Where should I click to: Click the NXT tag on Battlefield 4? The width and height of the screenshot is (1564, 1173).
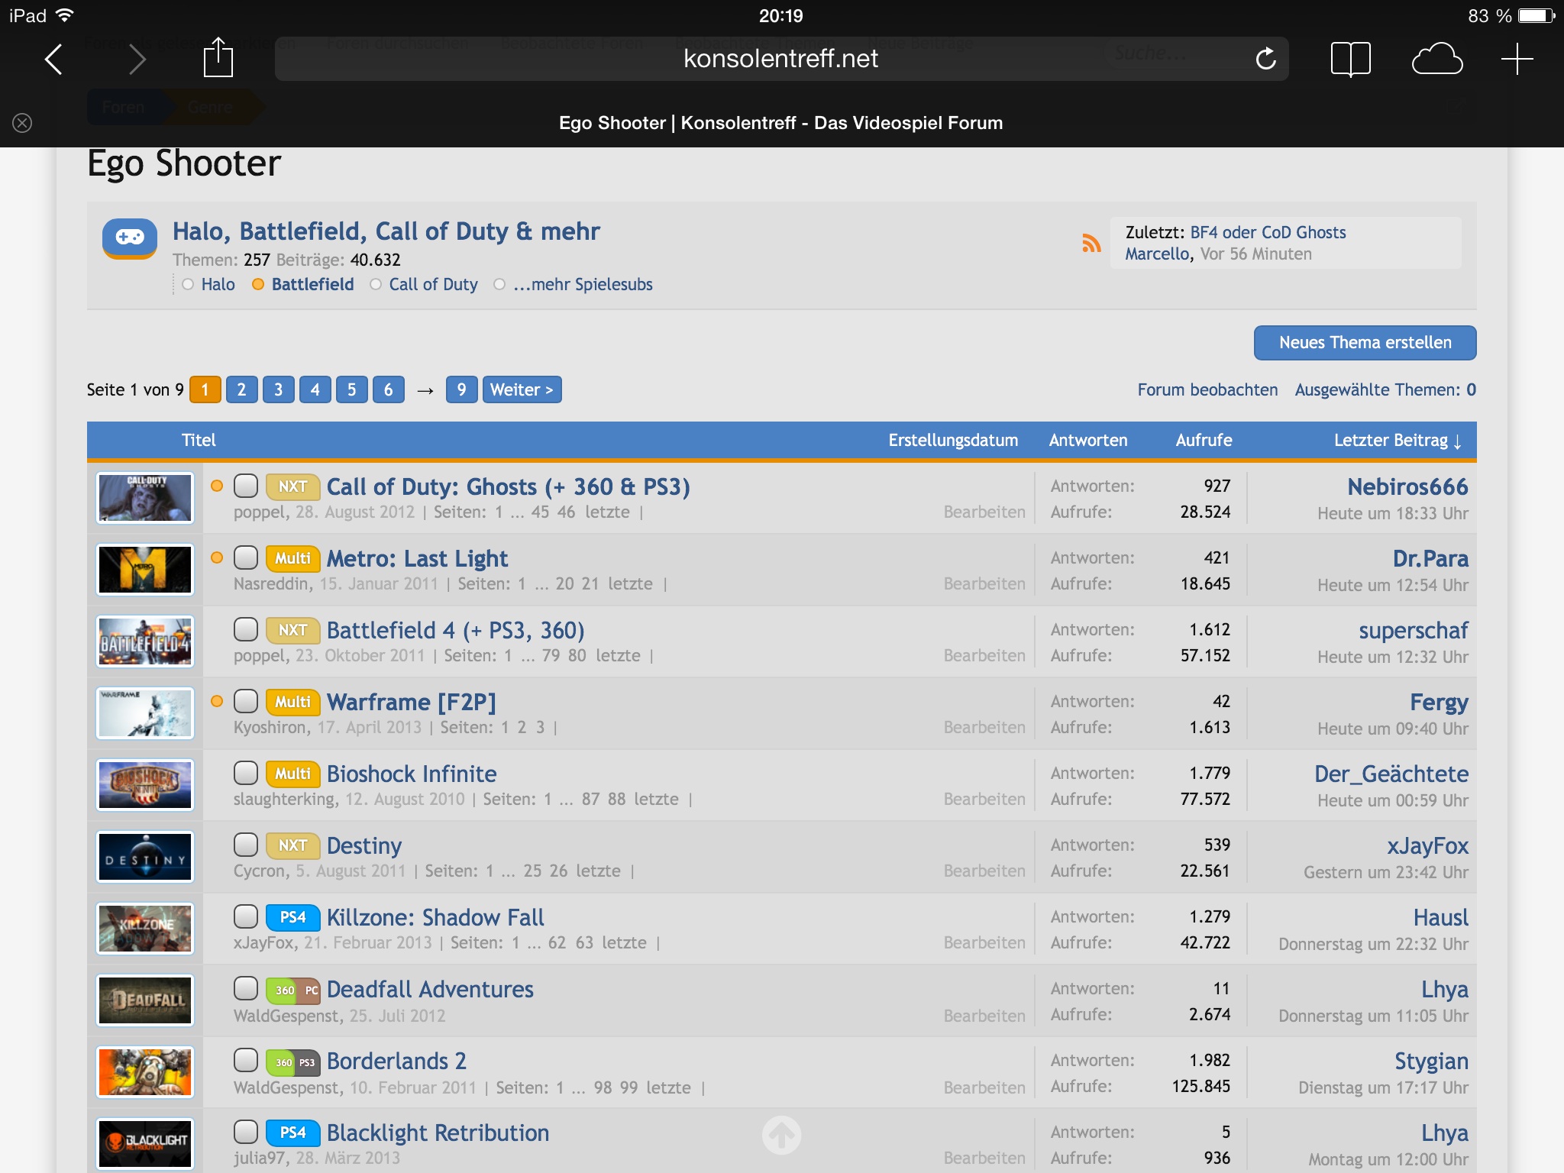tap(292, 630)
